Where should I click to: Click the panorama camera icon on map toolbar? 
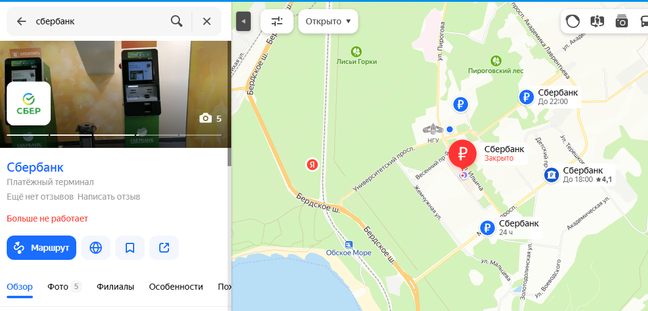click(622, 21)
